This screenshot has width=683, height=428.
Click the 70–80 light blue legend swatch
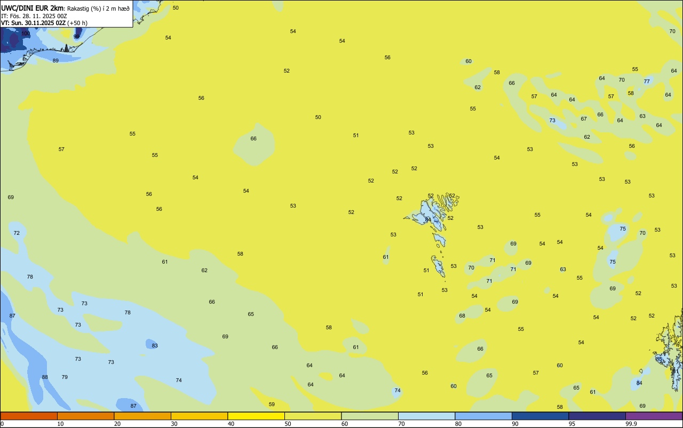click(426, 416)
